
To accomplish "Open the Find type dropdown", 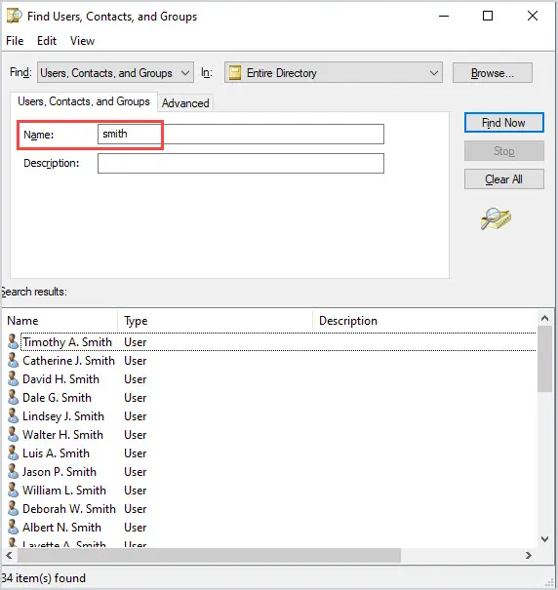I will click(x=115, y=72).
